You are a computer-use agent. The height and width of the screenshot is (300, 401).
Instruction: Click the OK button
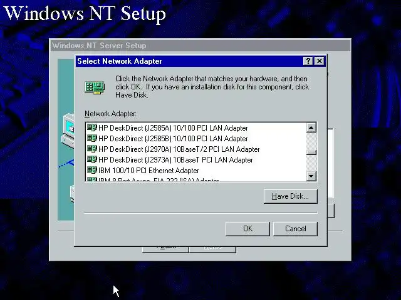tap(247, 229)
